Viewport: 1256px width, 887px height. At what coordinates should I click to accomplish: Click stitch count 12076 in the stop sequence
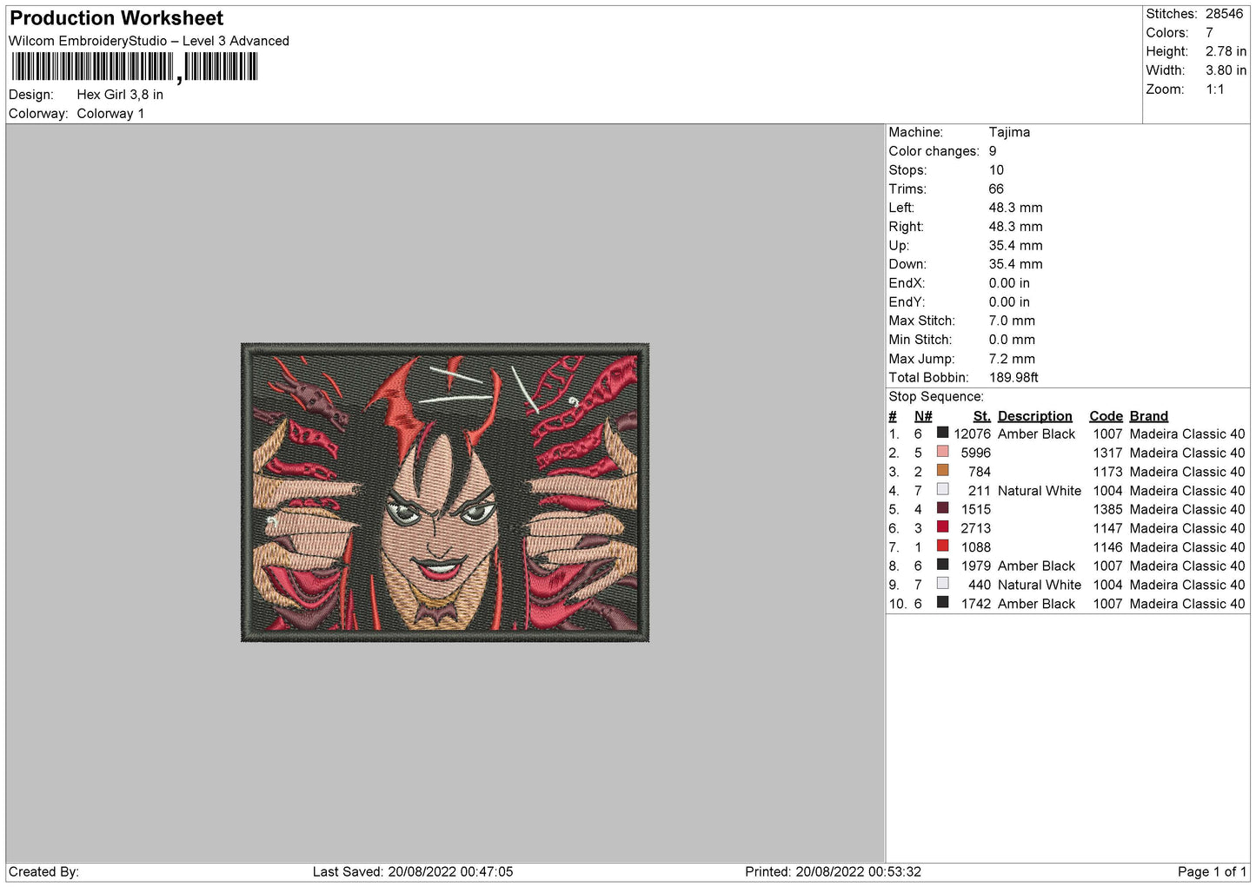[972, 434]
